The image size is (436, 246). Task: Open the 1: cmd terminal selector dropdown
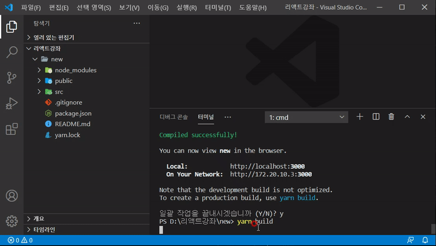pyautogui.click(x=306, y=117)
